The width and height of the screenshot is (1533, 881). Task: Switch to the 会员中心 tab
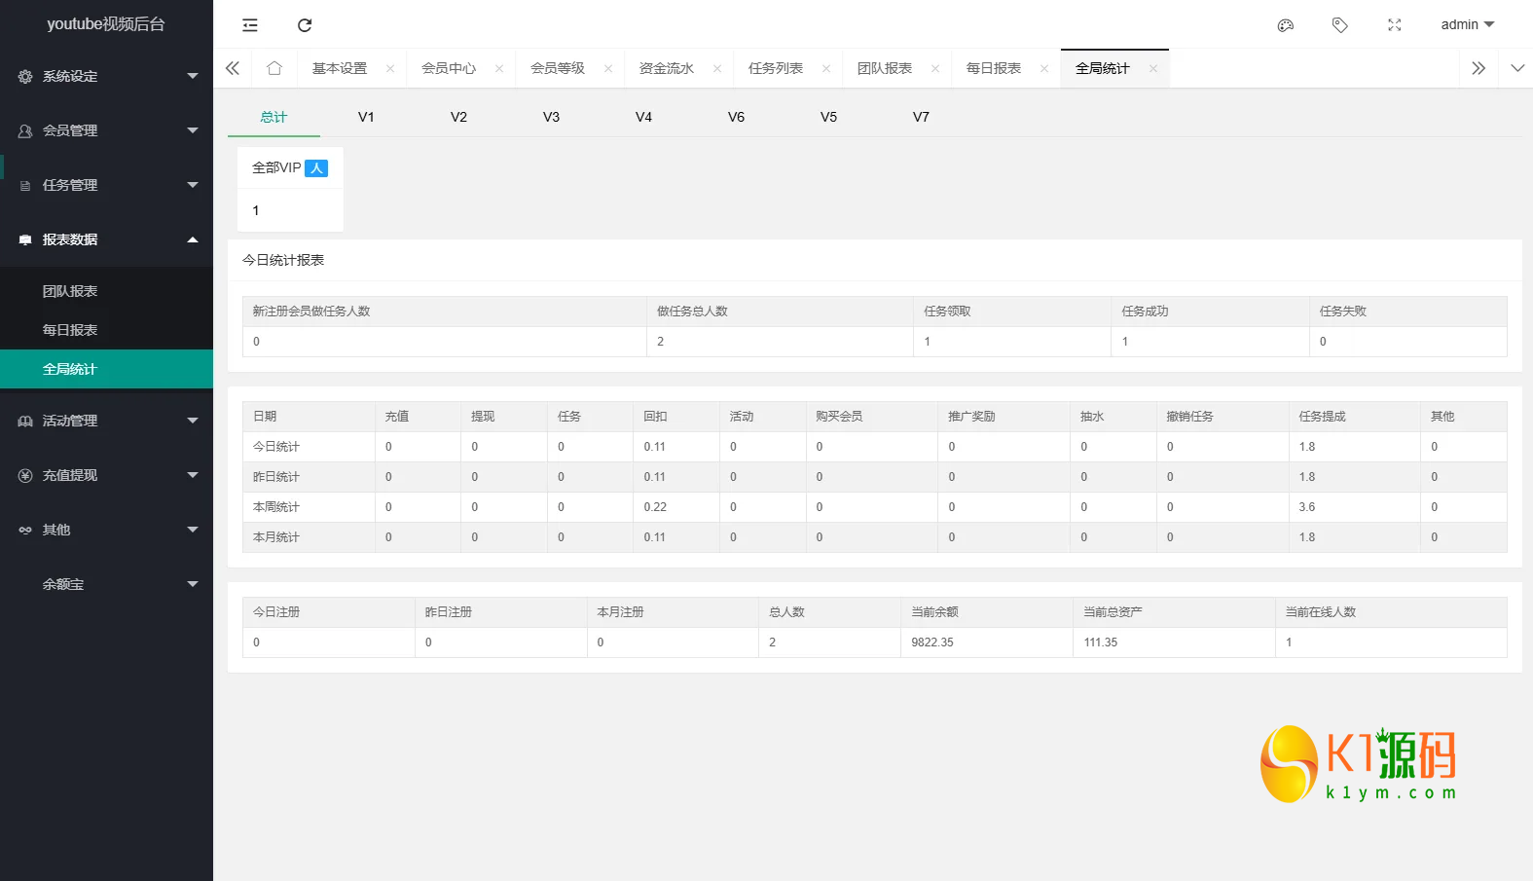(449, 68)
